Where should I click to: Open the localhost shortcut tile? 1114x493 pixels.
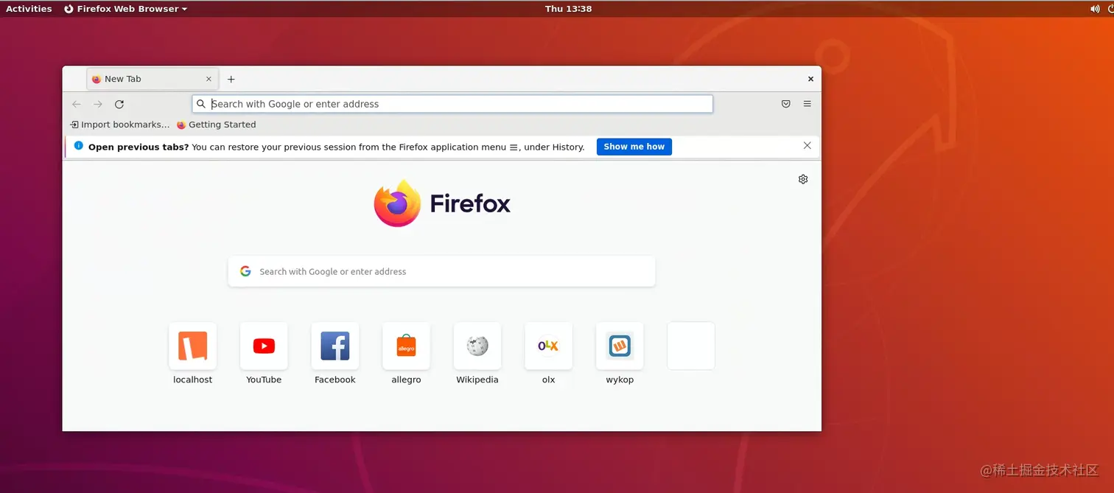(192, 346)
